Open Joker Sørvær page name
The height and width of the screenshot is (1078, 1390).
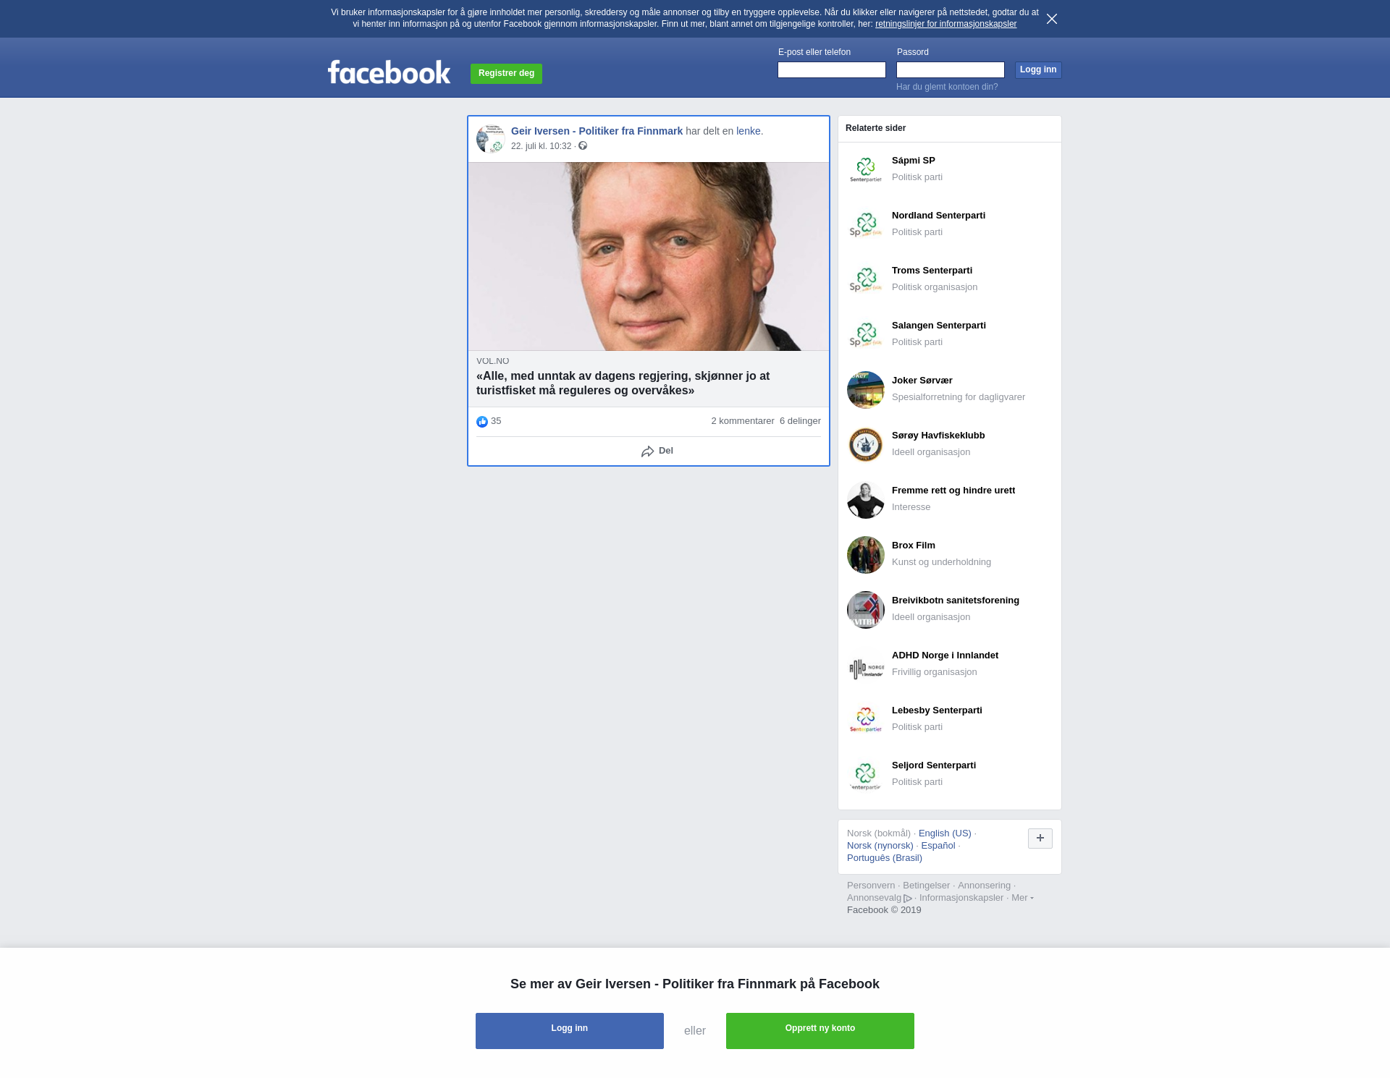(x=922, y=381)
